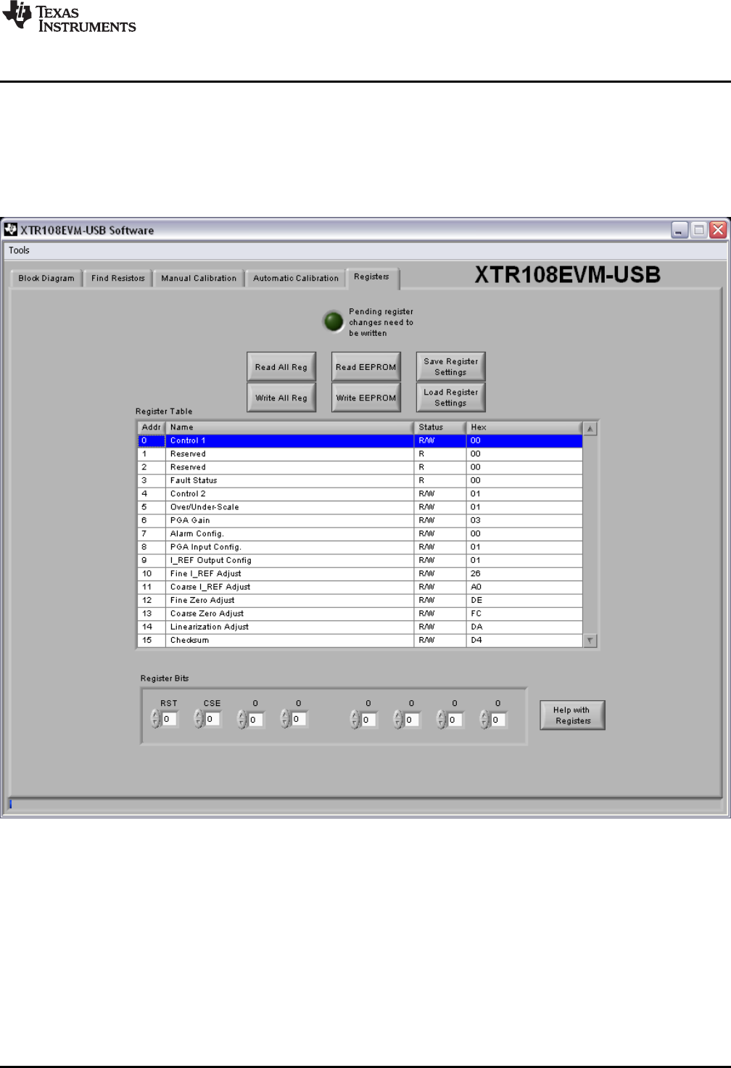731x1068 pixels.
Task: Click the rightmost register bit value field
Action: tap(499, 720)
